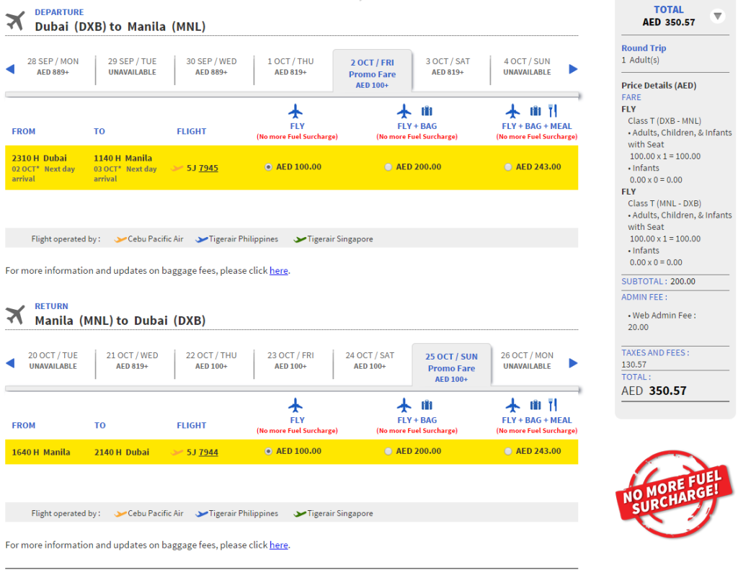738x575 pixels.
Task: Select AED 200.00 FLY + BAG for departure
Action: 388,167
